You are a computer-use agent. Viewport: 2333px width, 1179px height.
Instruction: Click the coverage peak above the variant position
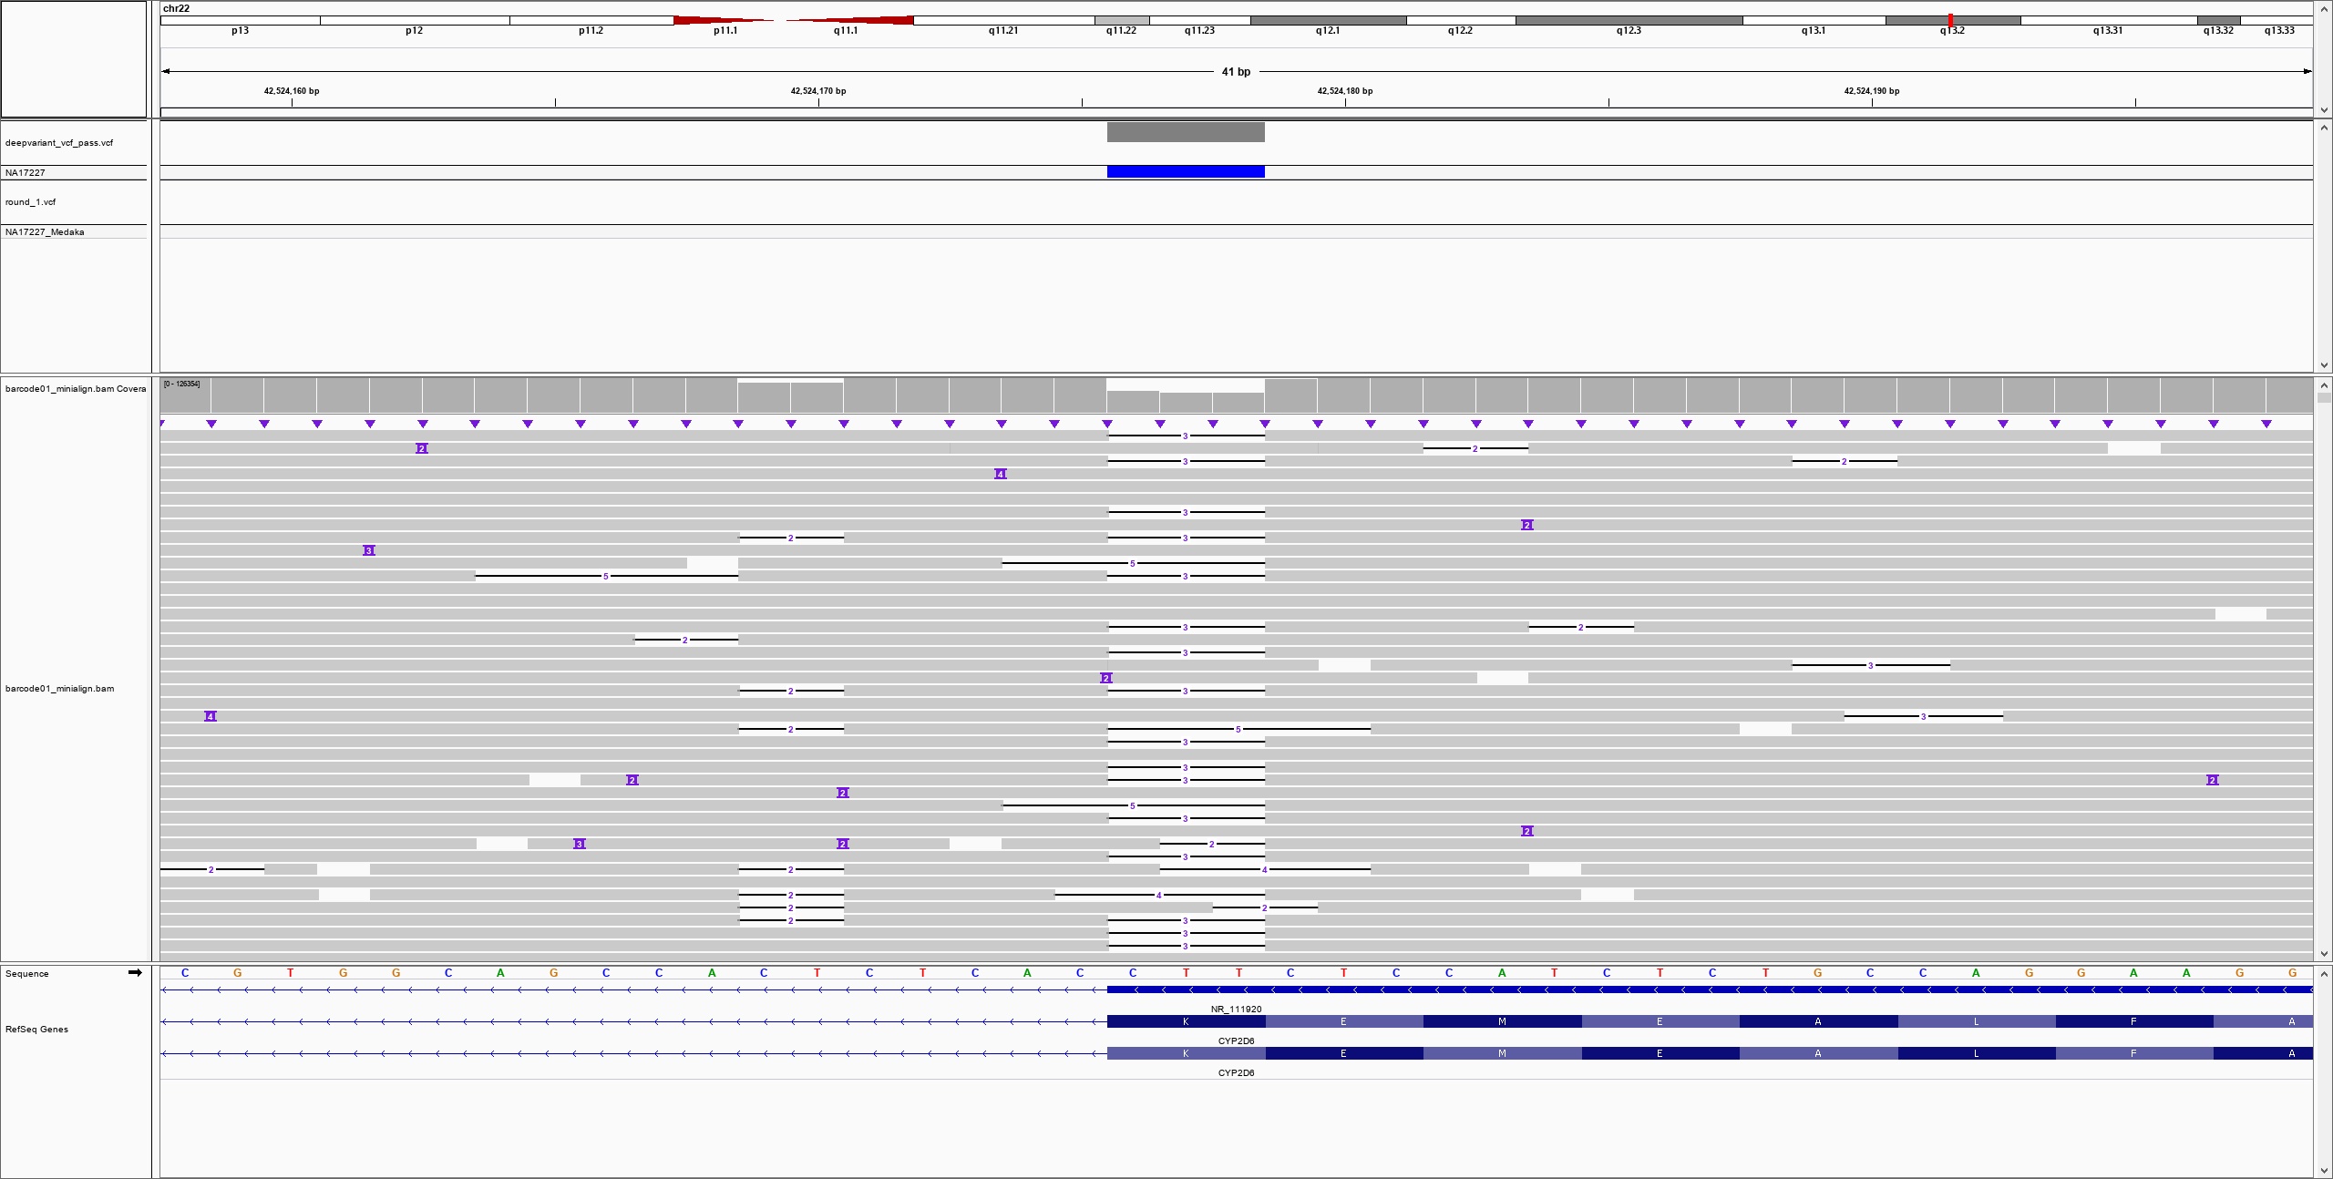coord(1185,396)
